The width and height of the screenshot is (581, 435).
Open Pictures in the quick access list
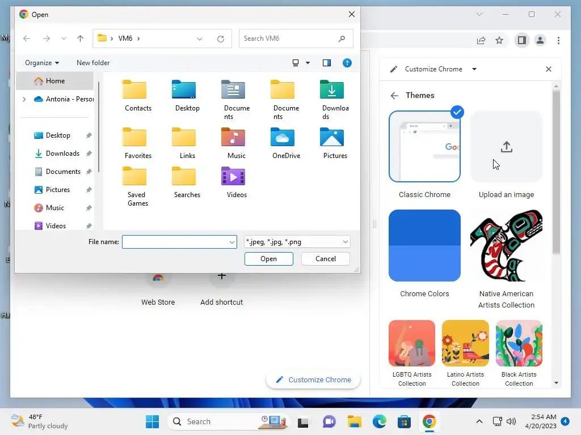(57, 190)
